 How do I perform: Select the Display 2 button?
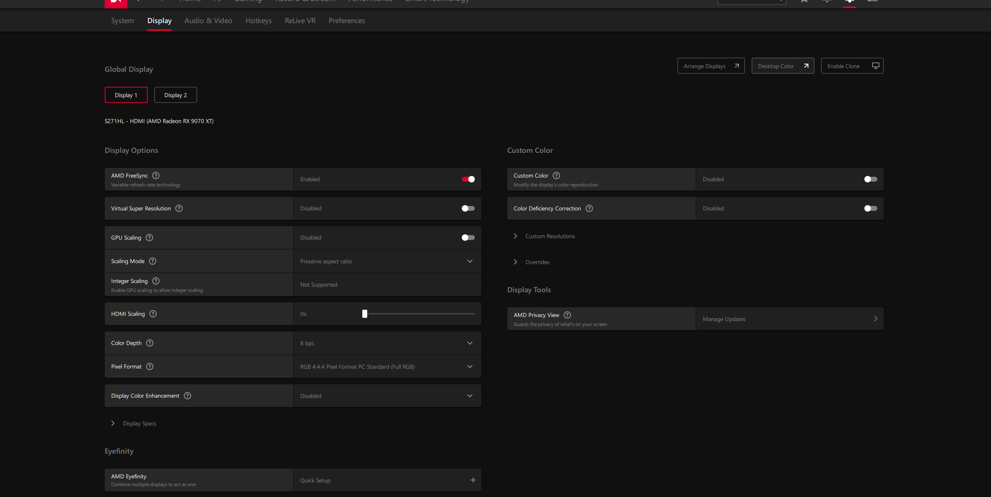[x=175, y=95]
